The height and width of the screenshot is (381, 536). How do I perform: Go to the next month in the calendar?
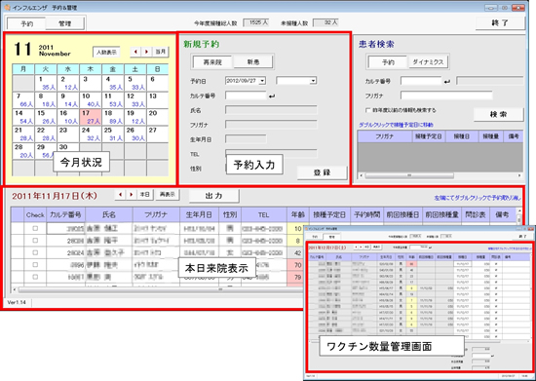click(146, 52)
